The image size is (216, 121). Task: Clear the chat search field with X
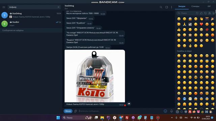point(58,7)
